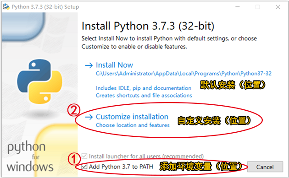Viewport: 289px width, 178px height.
Task: Click the arrow icon beside Customize installation
Action: 89,117
